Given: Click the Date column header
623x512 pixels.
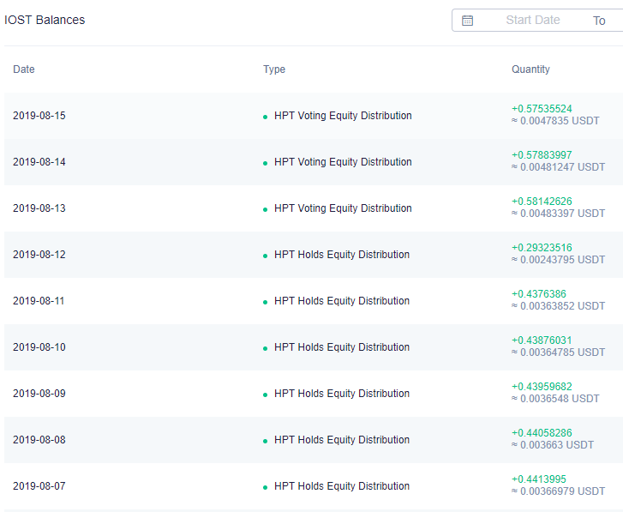Looking at the screenshot, I should (24, 69).
